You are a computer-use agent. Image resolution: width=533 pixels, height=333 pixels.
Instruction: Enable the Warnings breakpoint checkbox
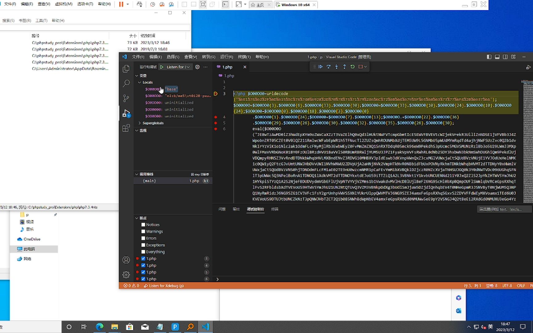tap(143, 232)
